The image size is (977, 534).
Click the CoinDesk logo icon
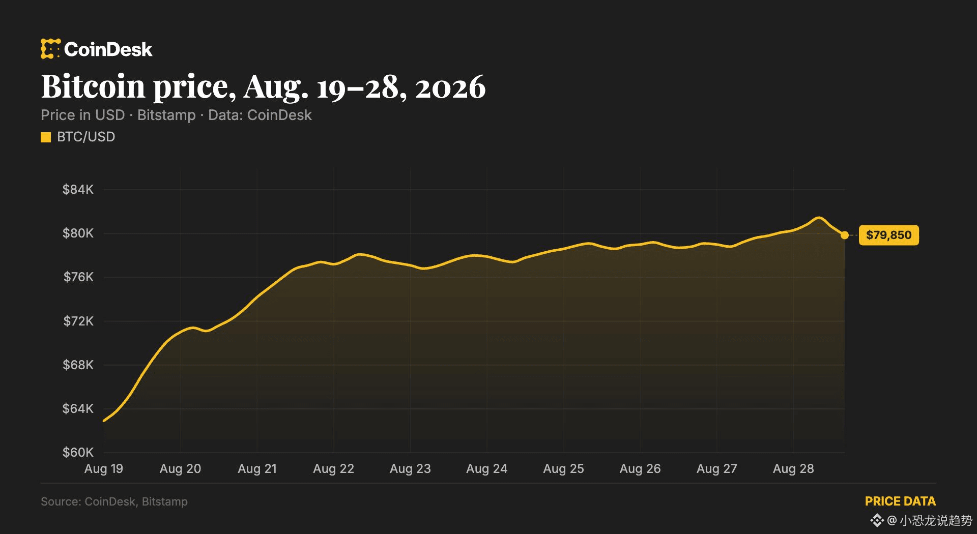pos(50,49)
